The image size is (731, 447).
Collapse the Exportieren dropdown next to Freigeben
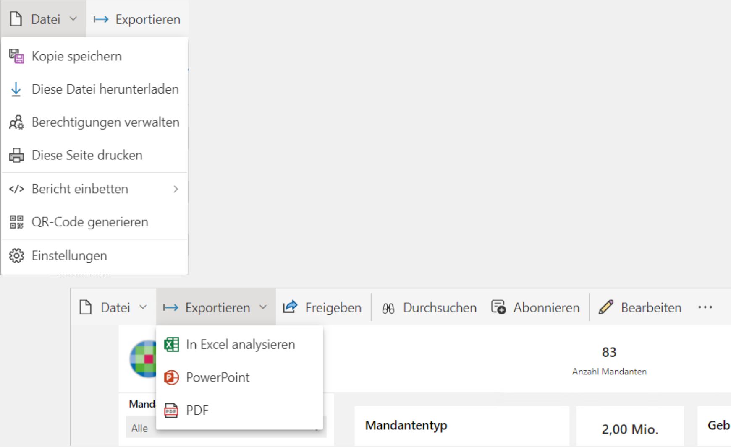click(216, 307)
